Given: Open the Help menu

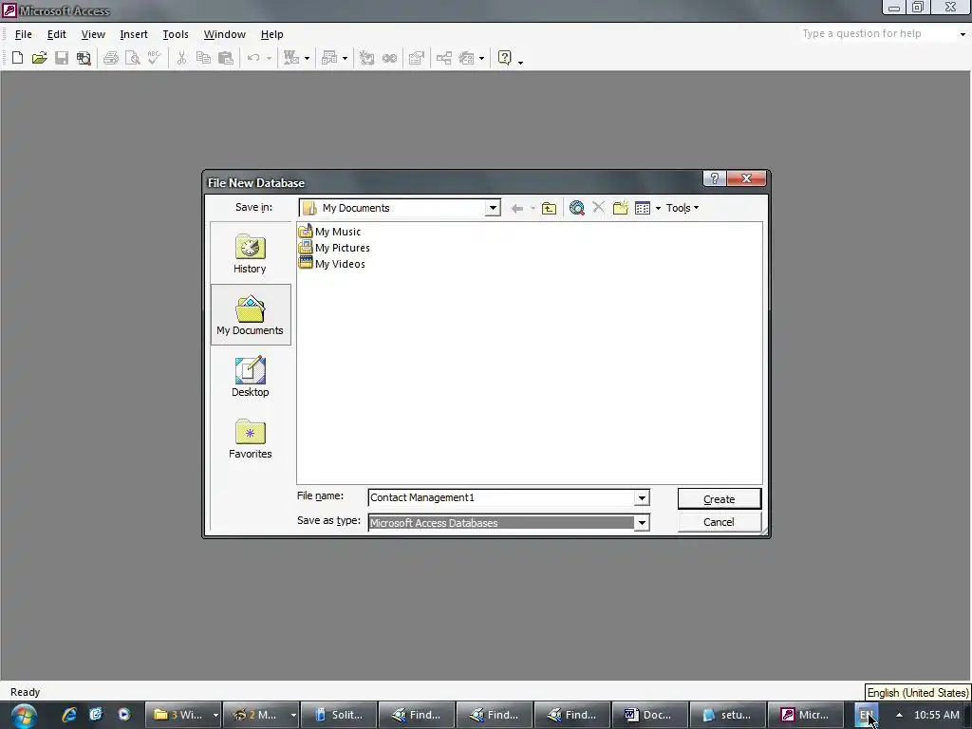Looking at the screenshot, I should pyautogui.click(x=271, y=34).
